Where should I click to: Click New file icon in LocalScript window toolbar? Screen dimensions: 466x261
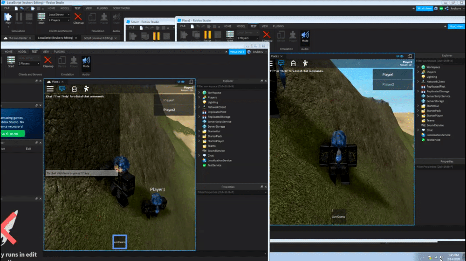pos(16,8)
